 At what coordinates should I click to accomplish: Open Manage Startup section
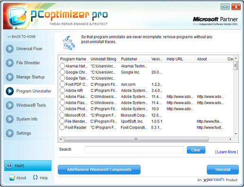(29, 77)
